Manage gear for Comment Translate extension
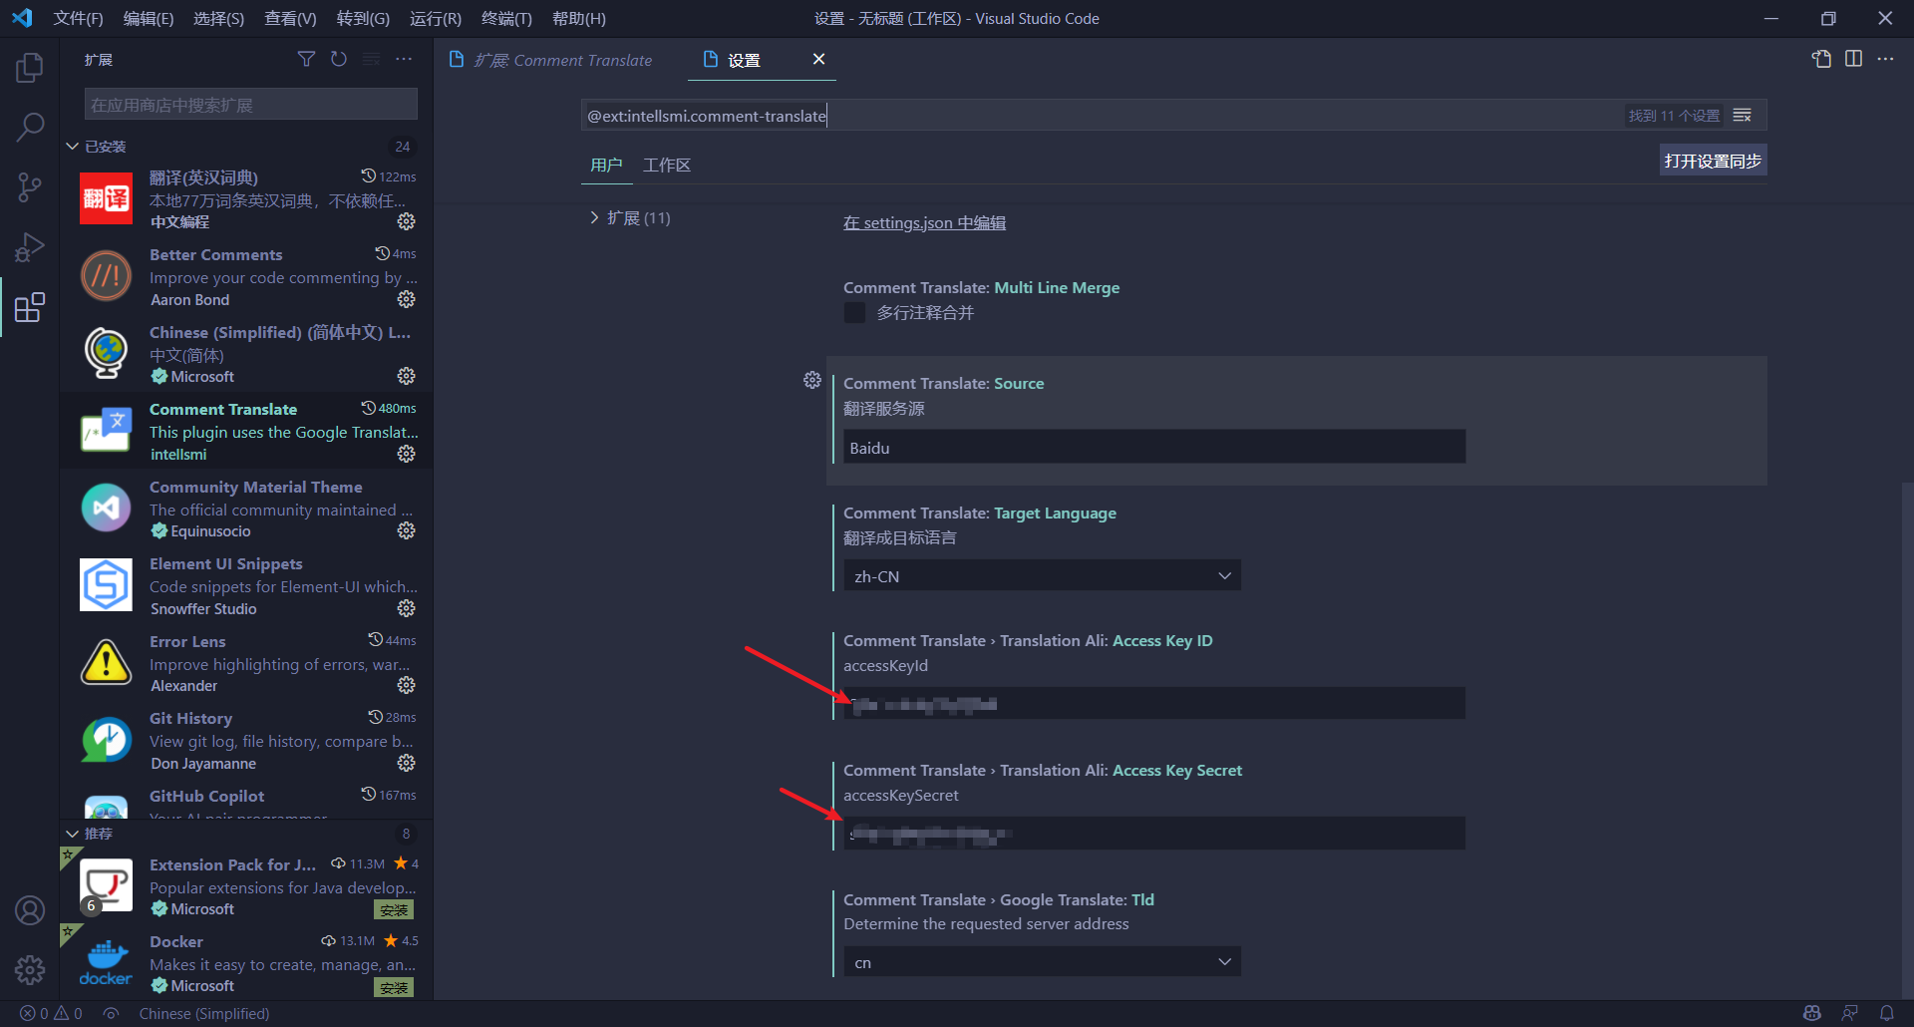This screenshot has height=1027, width=1914. [x=407, y=454]
